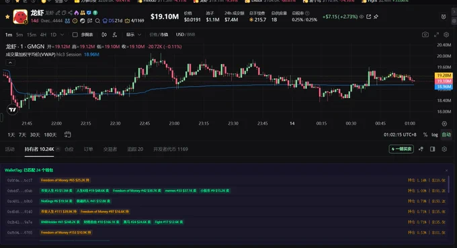Image resolution: width=457 pixels, height=248 pixels.
Task: Hide PnL with the eye icon
Action: point(362,17)
